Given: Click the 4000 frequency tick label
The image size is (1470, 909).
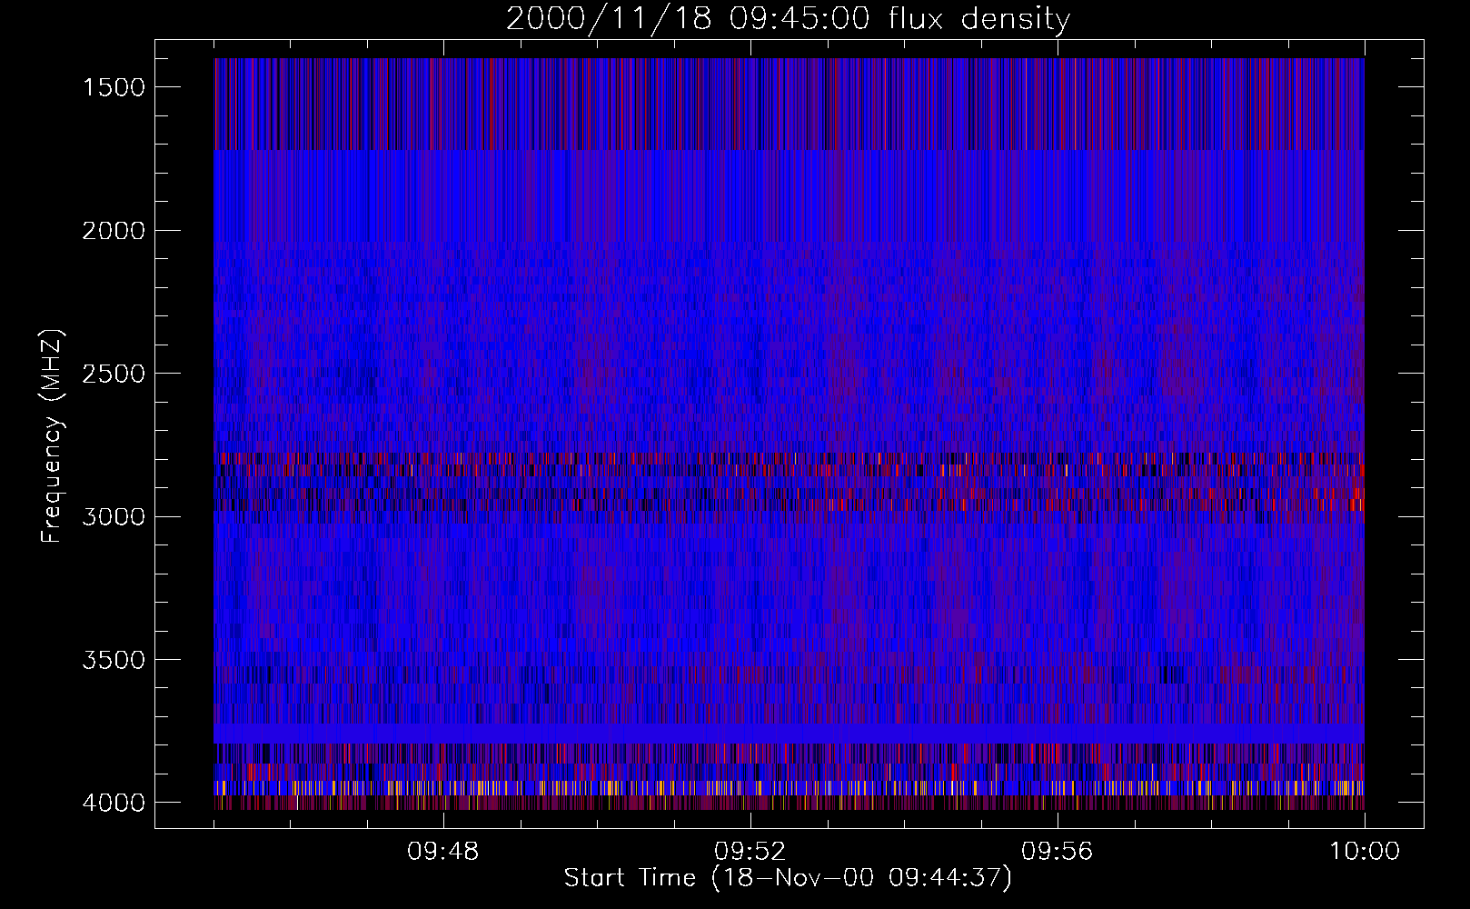Looking at the screenshot, I should [x=114, y=803].
